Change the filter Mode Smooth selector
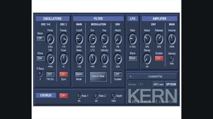213x119 pixels. point(79,74)
